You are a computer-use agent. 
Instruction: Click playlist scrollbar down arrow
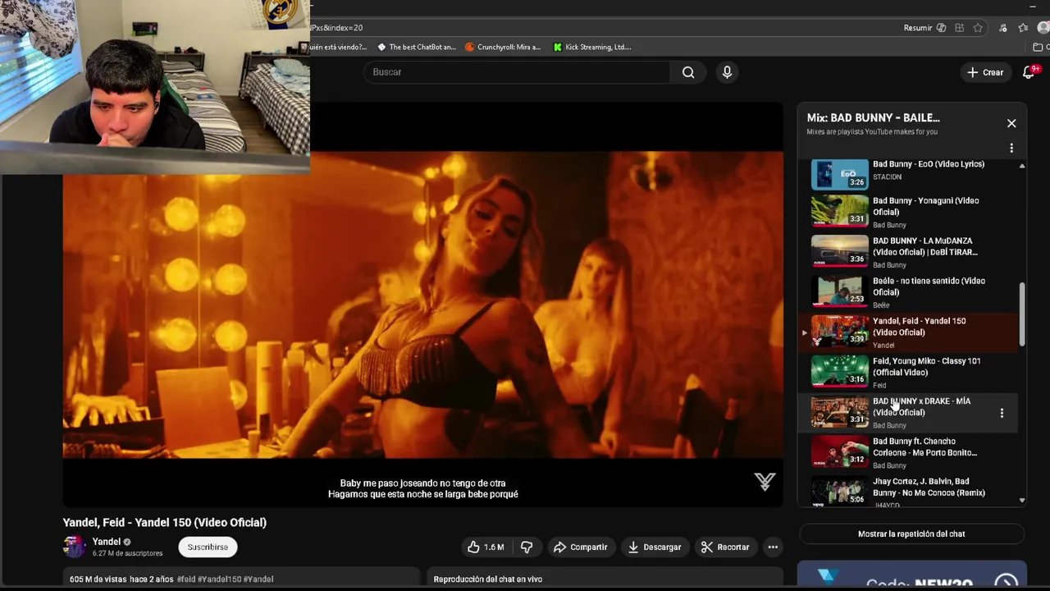click(x=1022, y=500)
